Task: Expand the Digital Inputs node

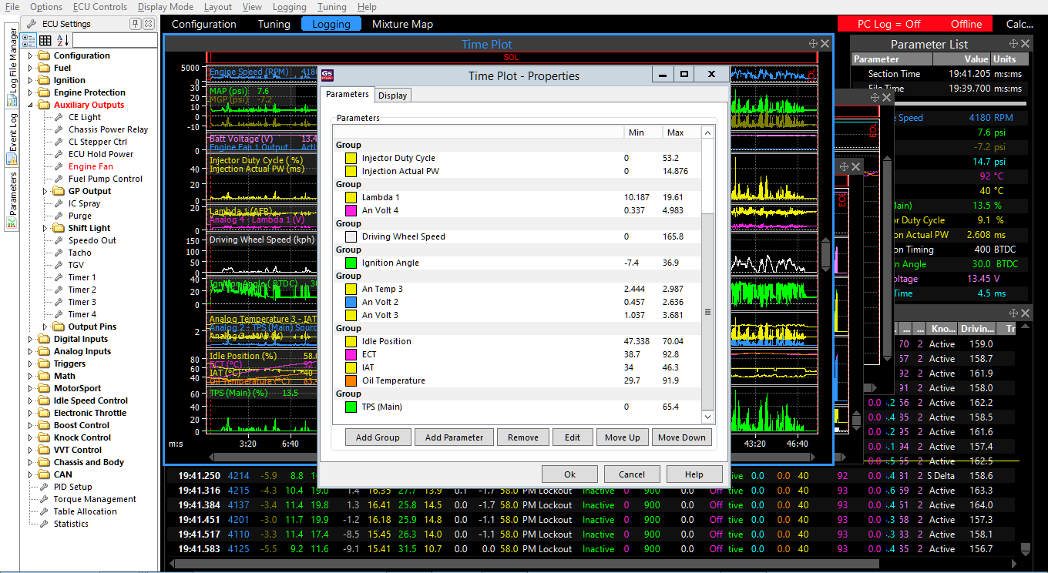Action: [x=31, y=339]
